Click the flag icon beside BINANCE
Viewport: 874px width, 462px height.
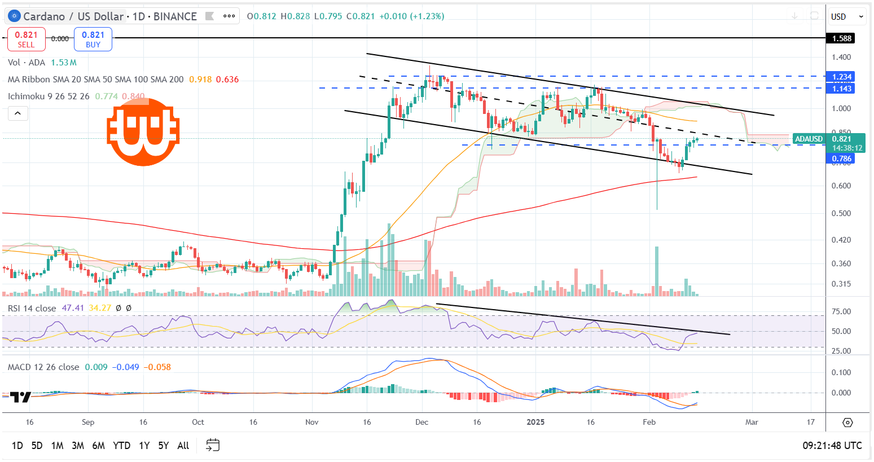click(210, 16)
